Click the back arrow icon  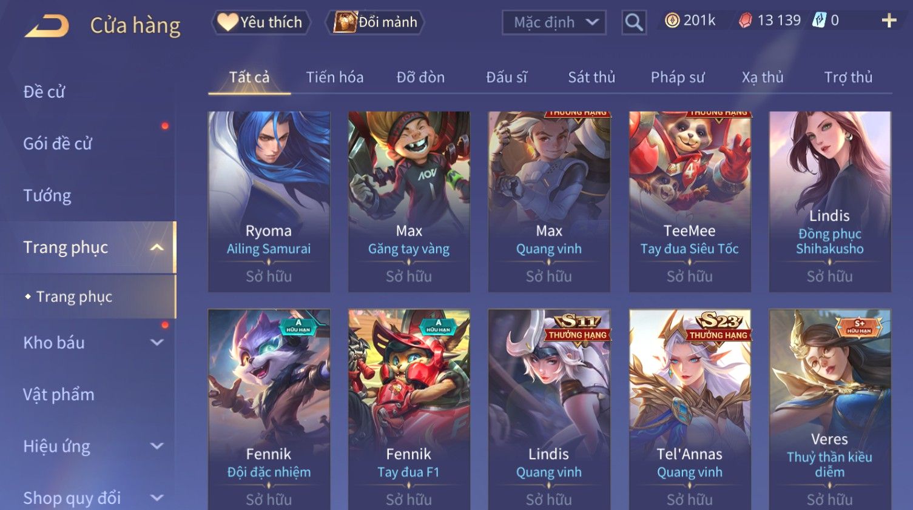(x=47, y=26)
